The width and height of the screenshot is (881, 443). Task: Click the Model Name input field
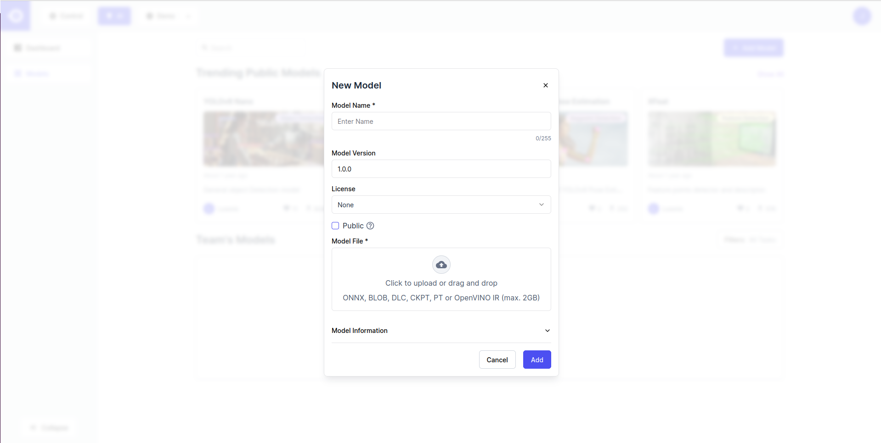[x=441, y=122]
